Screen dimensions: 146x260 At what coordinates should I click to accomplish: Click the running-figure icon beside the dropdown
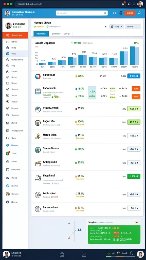106,26
